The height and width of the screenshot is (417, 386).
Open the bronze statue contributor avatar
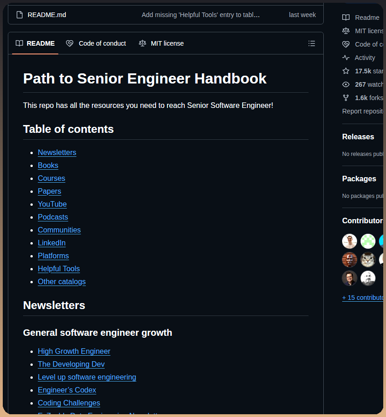click(349, 260)
